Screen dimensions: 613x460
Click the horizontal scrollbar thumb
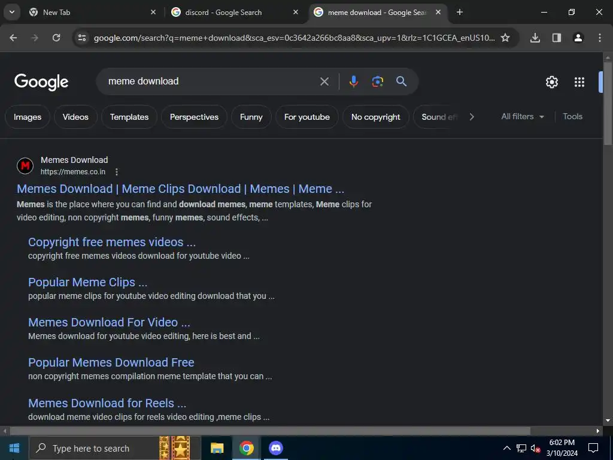(270, 431)
